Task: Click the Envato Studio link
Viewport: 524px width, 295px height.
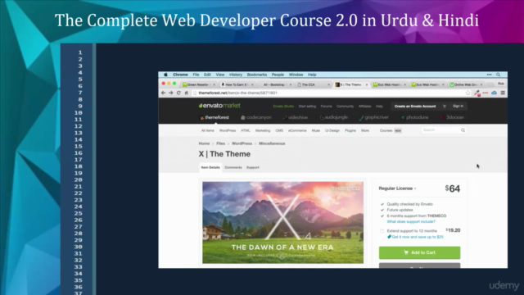Action: coord(283,107)
